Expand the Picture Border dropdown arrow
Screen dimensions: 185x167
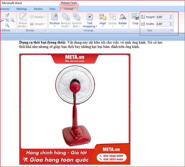point(27,26)
